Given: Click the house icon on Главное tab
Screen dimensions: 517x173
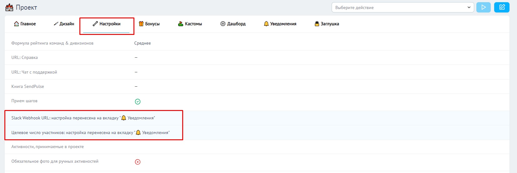Looking at the screenshot, I should point(16,24).
